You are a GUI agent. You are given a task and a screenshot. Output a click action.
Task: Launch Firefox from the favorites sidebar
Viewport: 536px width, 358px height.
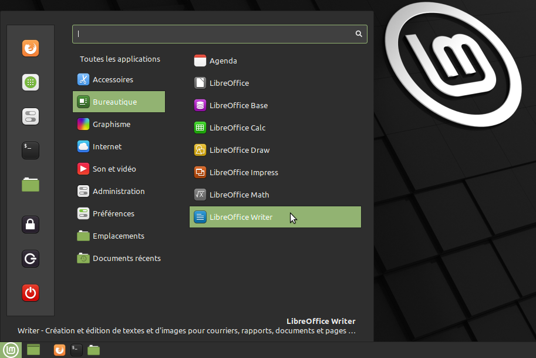[x=31, y=48]
